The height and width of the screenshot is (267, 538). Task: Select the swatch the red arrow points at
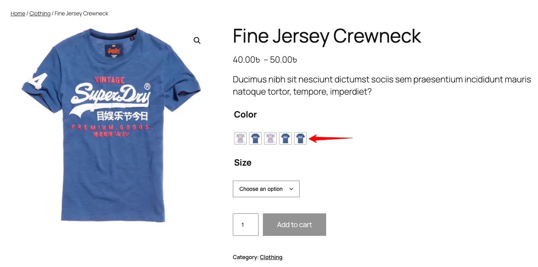coord(300,138)
